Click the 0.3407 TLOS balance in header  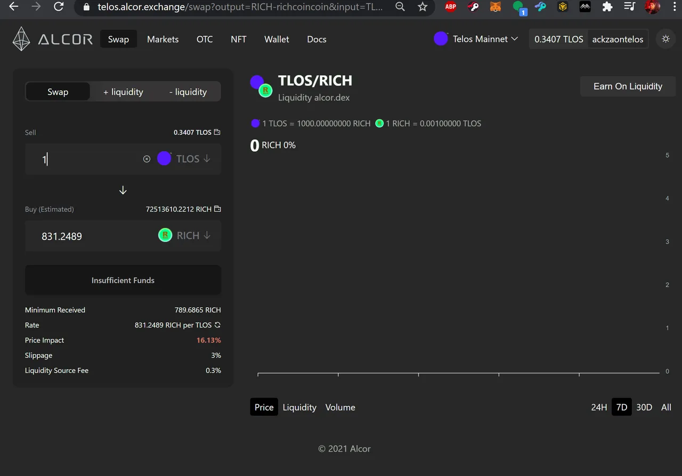point(559,39)
